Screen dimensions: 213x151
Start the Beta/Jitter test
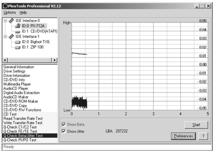[x=196, y=125]
